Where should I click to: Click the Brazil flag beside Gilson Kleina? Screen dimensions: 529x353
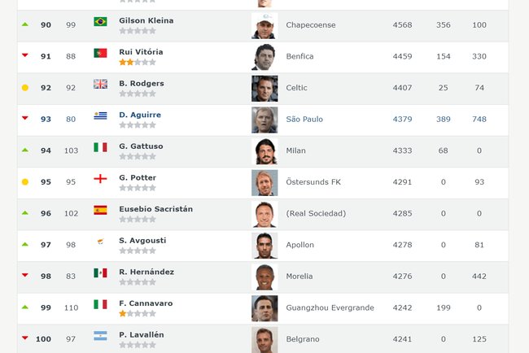(x=100, y=21)
